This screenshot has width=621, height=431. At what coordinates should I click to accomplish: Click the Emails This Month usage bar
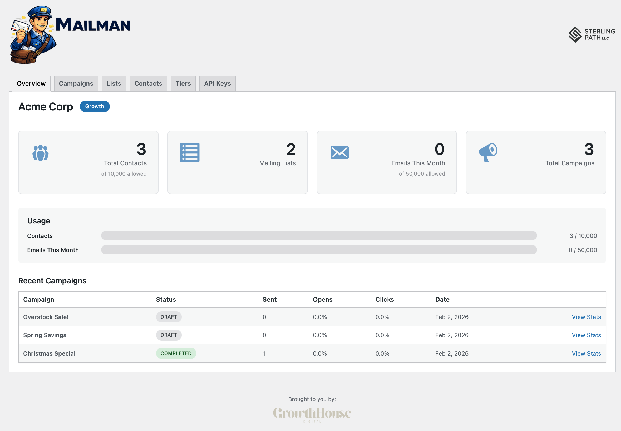tap(319, 250)
